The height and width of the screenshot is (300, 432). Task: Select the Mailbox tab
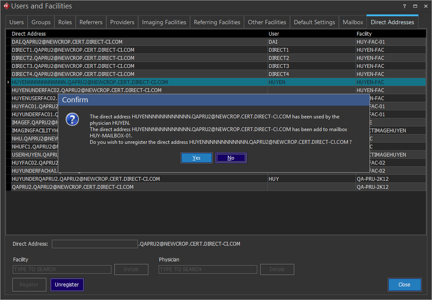[x=353, y=22]
